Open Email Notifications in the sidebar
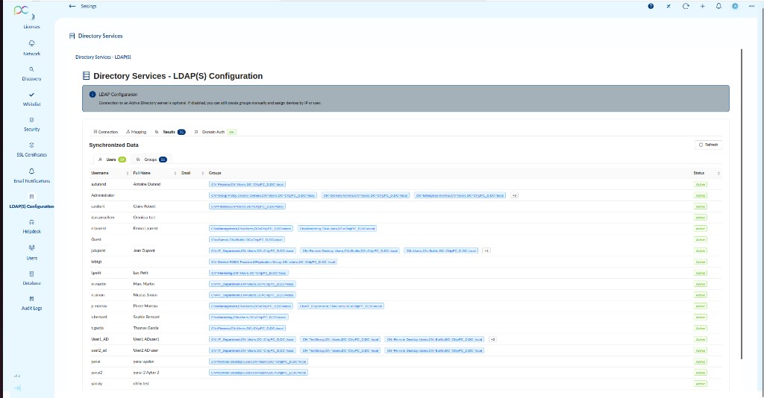 (31, 176)
